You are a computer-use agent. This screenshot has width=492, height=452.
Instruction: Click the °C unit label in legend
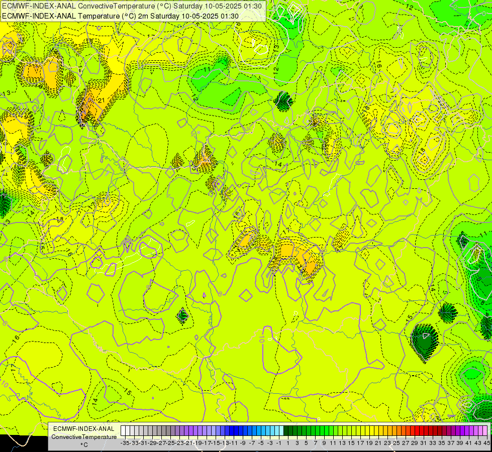click(x=84, y=445)
